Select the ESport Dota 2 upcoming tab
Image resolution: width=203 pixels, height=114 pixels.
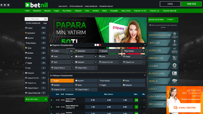pyautogui.click(x=86, y=89)
